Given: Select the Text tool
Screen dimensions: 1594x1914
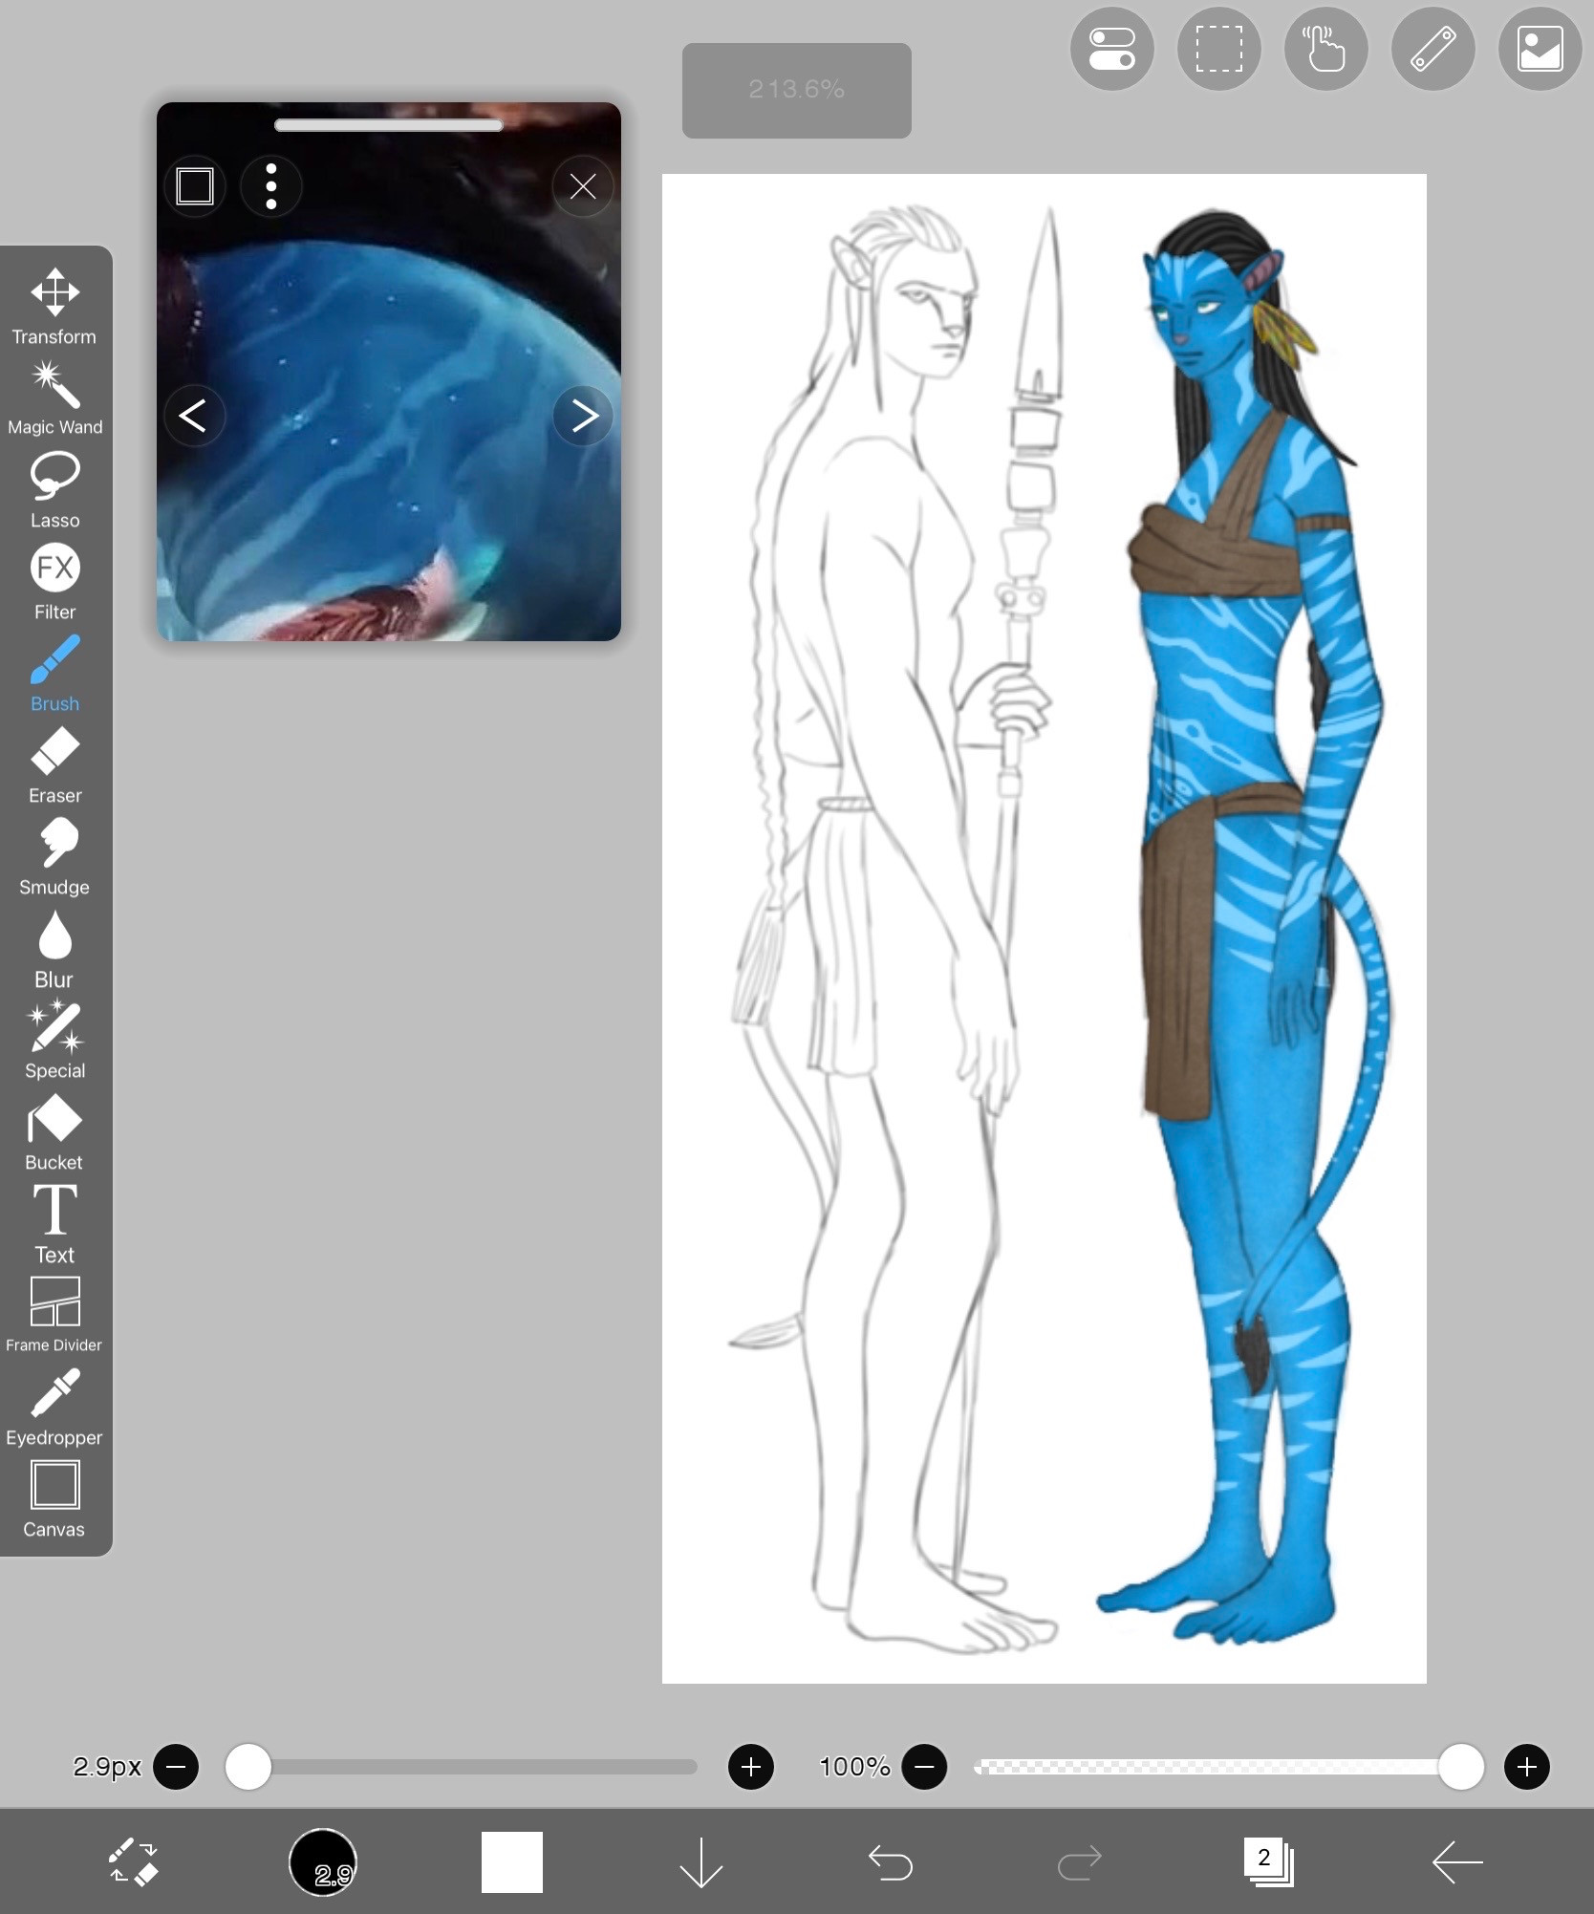Looking at the screenshot, I should point(54,1224).
